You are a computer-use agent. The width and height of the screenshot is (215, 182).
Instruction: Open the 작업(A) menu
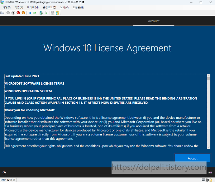(x=19, y=8)
